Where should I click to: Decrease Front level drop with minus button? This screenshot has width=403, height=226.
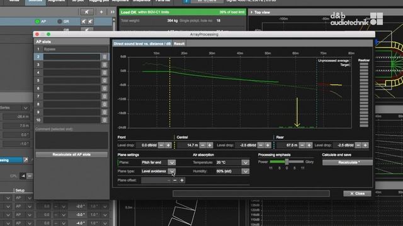(x=161, y=145)
